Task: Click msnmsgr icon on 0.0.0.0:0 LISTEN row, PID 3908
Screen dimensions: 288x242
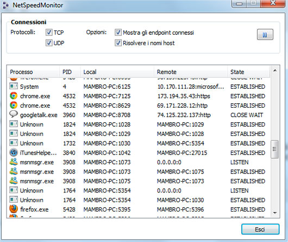Action: (x=14, y=162)
